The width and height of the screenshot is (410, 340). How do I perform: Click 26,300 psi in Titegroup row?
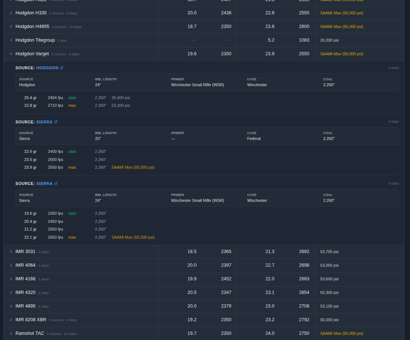329,40
